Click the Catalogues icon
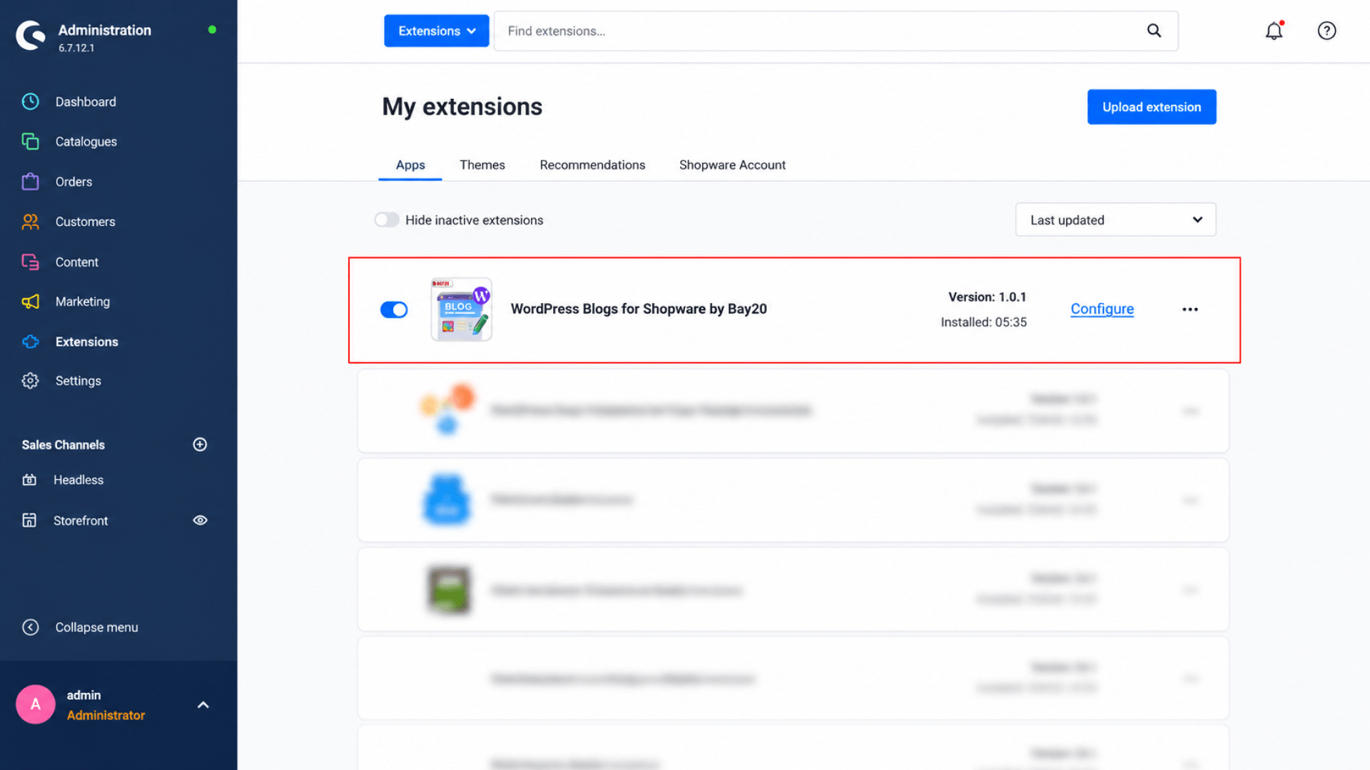 (30, 142)
